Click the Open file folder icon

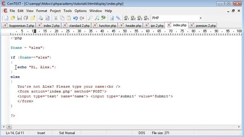pyautogui.click(x=13, y=18)
